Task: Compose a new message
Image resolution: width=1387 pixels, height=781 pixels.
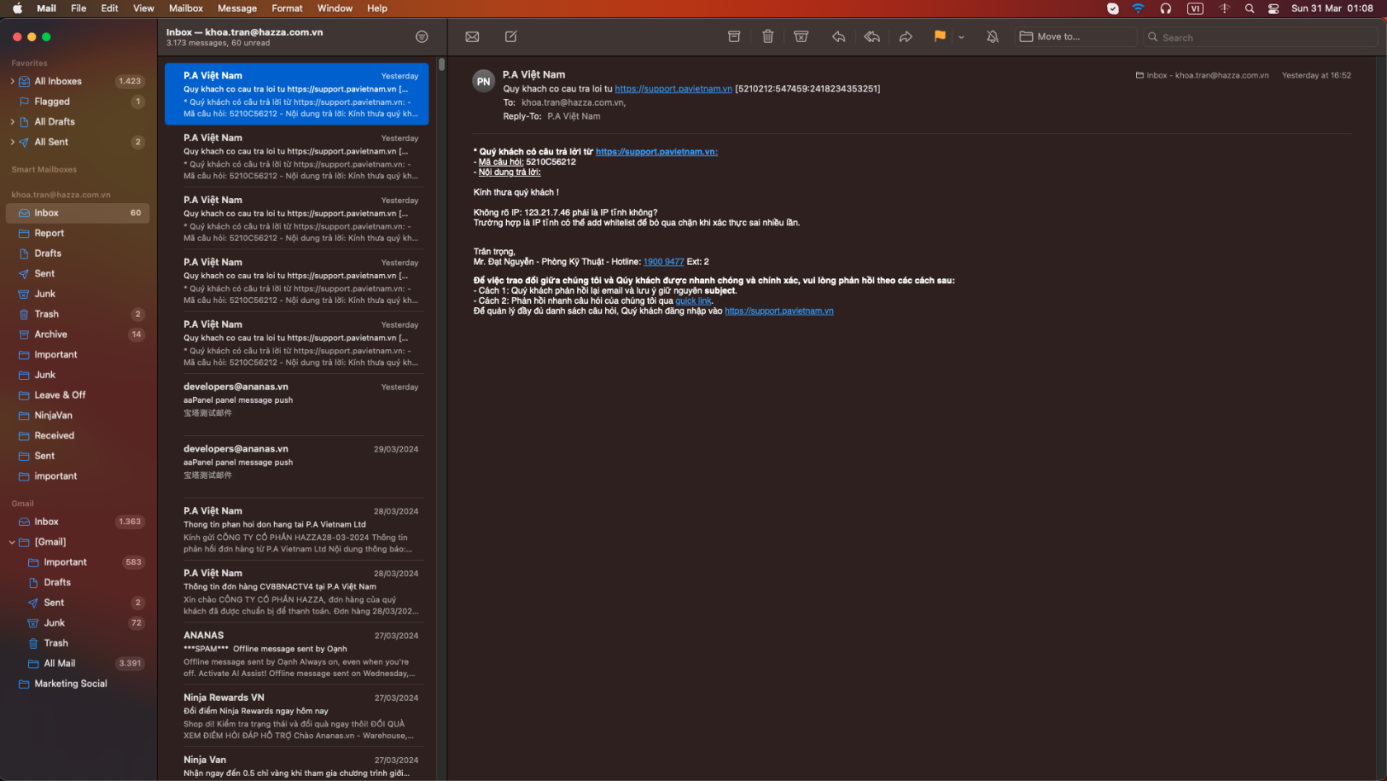Action: pyautogui.click(x=510, y=36)
